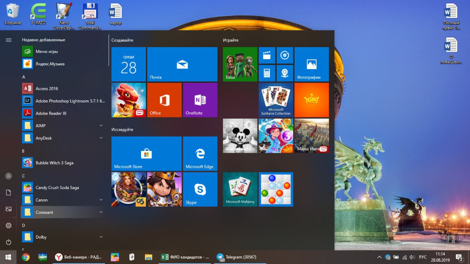Launch Adobe Photoshop Lightroom from list
Screen dimensions: 470x264
63,101
